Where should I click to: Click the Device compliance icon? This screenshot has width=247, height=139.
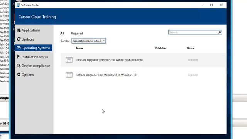pyautogui.click(x=19, y=66)
